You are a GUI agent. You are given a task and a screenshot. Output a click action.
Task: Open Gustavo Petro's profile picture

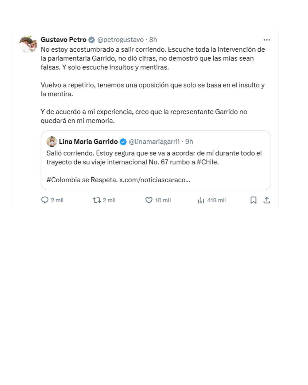(x=28, y=44)
